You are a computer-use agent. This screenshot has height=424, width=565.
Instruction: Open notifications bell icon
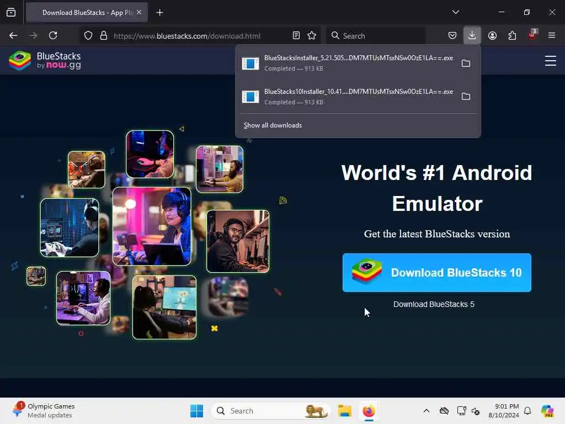click(527, 411)
